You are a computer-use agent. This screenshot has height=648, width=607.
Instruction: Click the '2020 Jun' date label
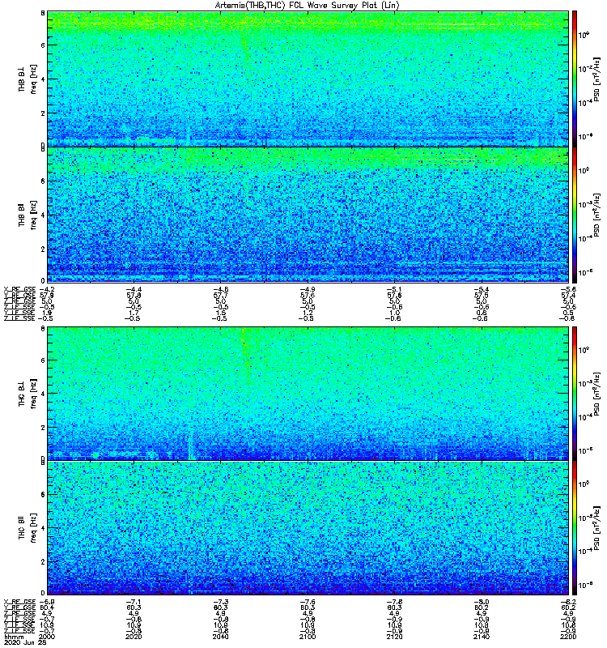pos(19,642)
